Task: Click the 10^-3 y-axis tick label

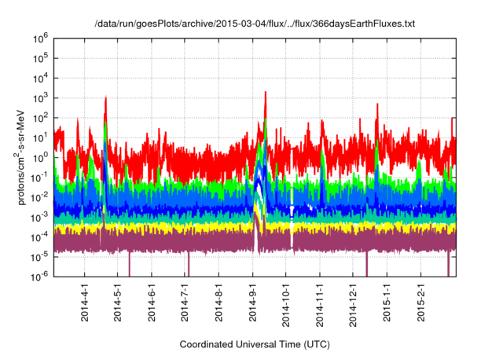Action: point(39,218)
